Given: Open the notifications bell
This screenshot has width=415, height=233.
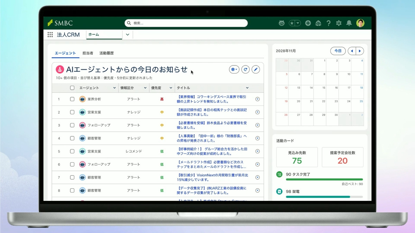Looking at the screenshot, I should coord(349,23).
